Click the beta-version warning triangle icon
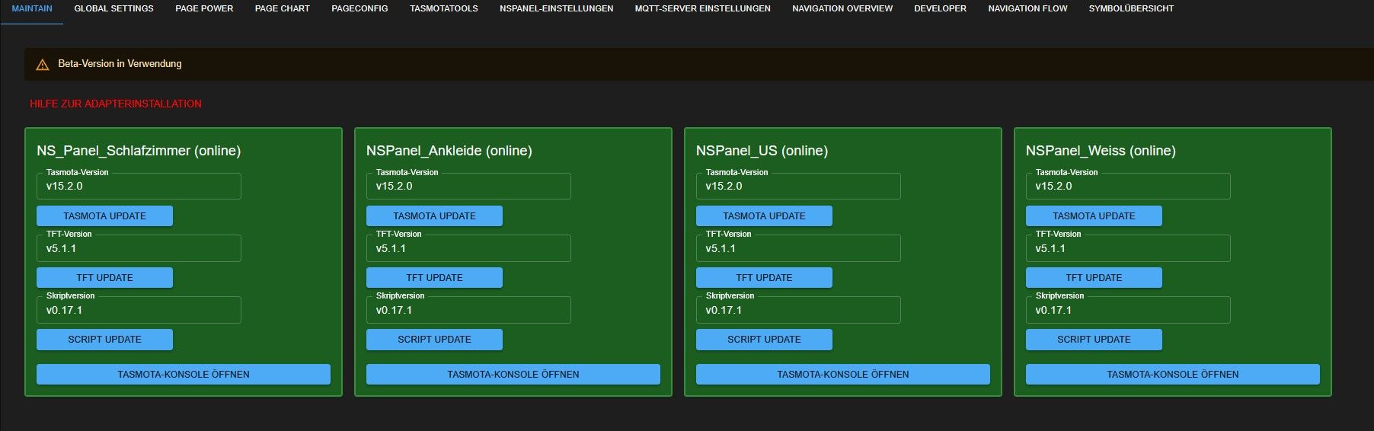 (43, 65)
